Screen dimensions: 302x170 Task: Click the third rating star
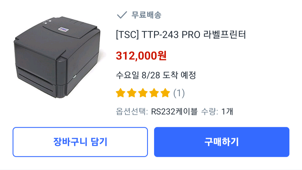(143, 93)
